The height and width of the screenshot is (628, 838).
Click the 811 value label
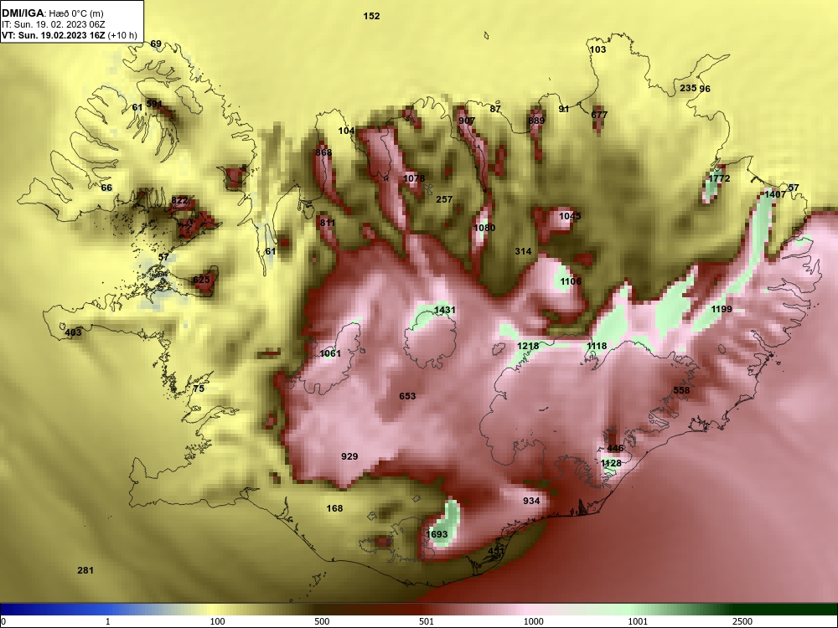327,223
